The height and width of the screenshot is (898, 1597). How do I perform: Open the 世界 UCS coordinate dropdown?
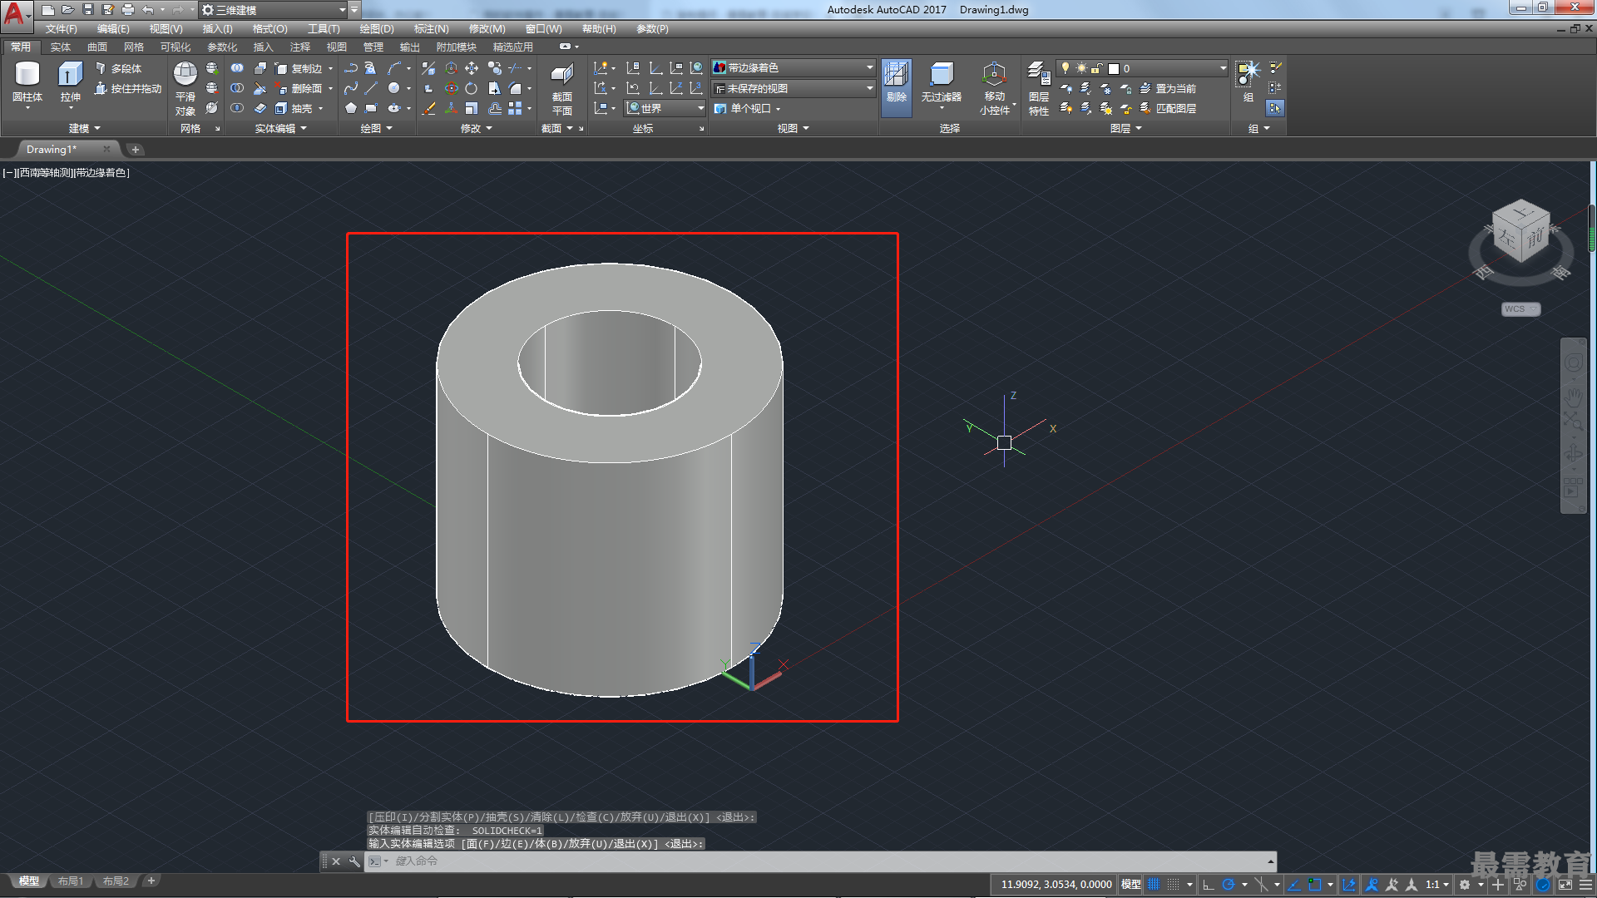tap(665, 108)
